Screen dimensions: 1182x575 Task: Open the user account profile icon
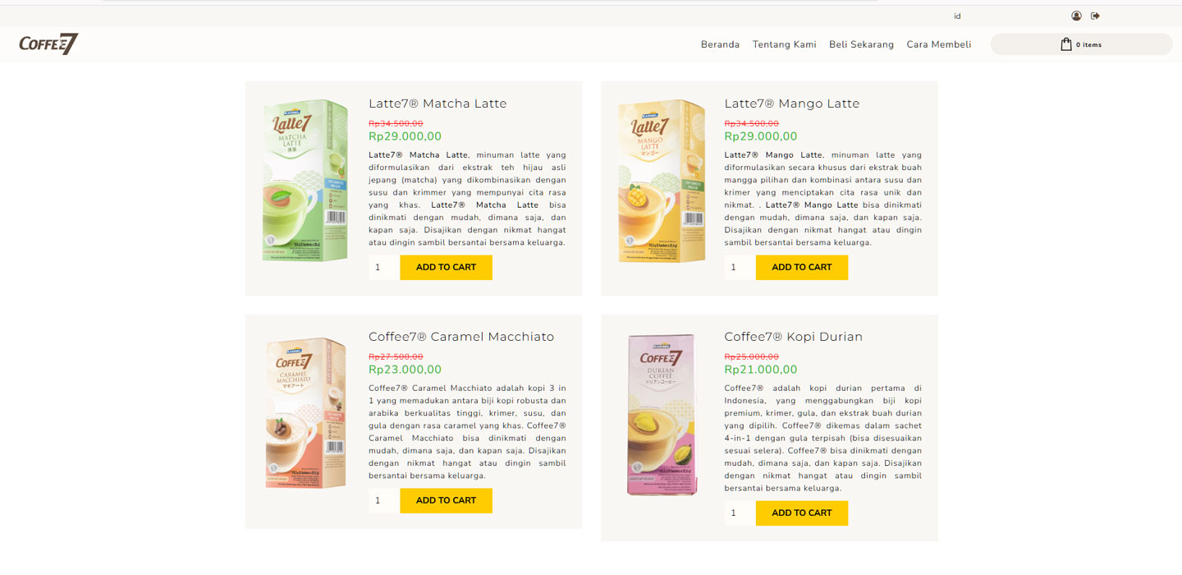[1076, 16]
